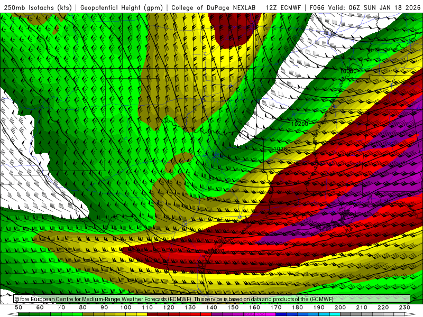Click the 10200 height contour label

point(300,124)
